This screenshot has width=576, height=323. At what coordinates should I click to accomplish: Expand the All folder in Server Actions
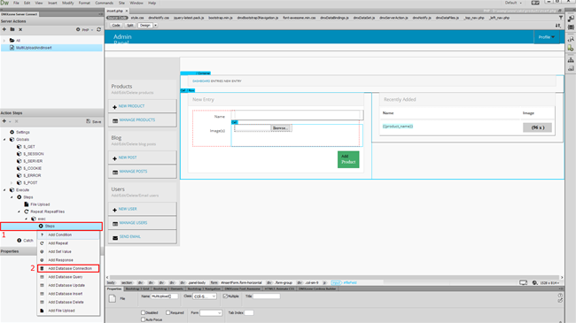tap(4, 41)
